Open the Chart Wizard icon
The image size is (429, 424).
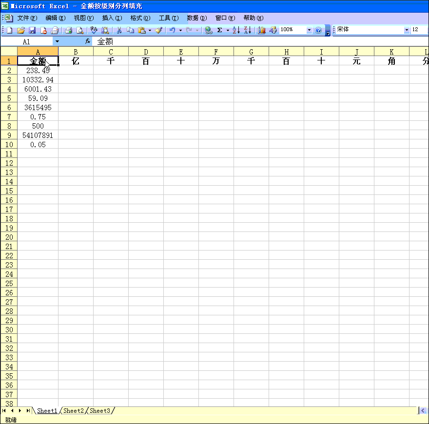(262, 30)
